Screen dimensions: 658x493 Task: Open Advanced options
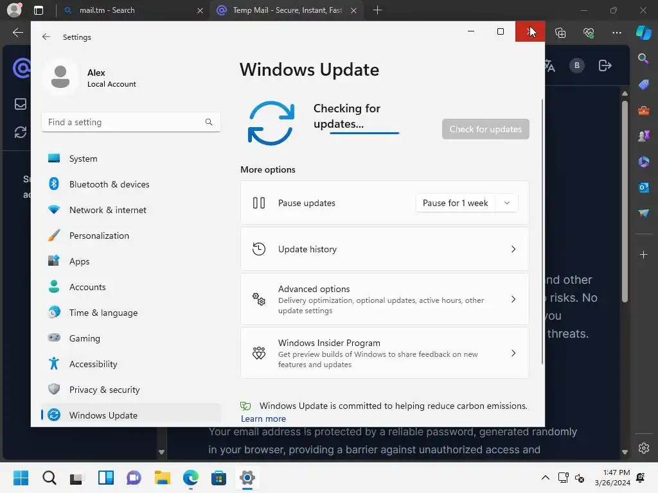[384, 299]
